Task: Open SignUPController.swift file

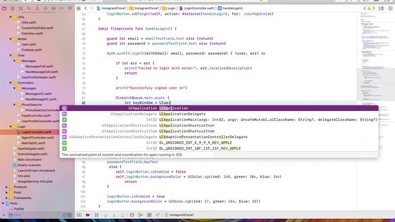Action: pos(38,138)
